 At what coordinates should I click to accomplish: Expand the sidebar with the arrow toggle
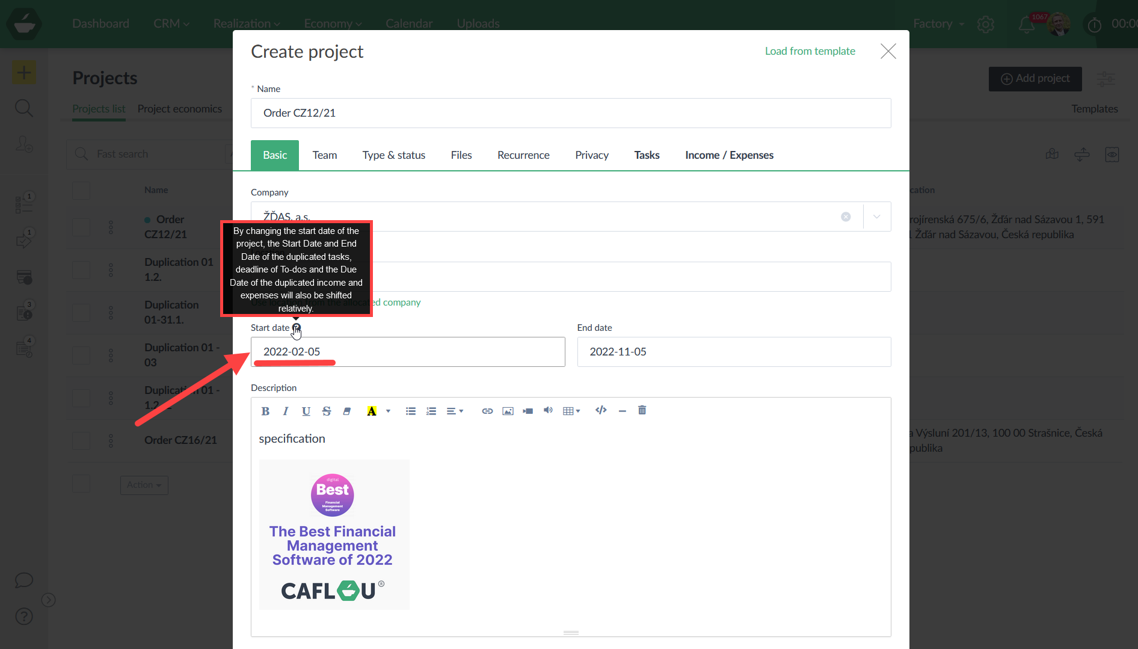click(x=49, y=600)
